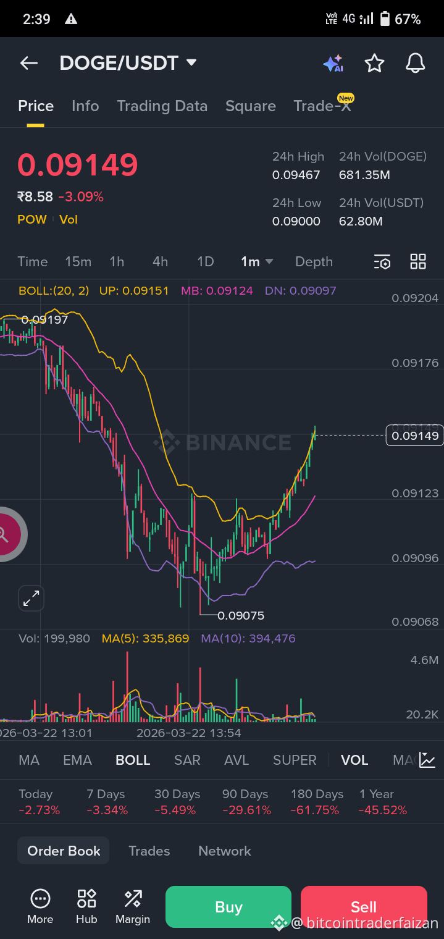
Task: Tap the 24h Vol(DOGE) value 681.35M
Action: tap(364, 175)
